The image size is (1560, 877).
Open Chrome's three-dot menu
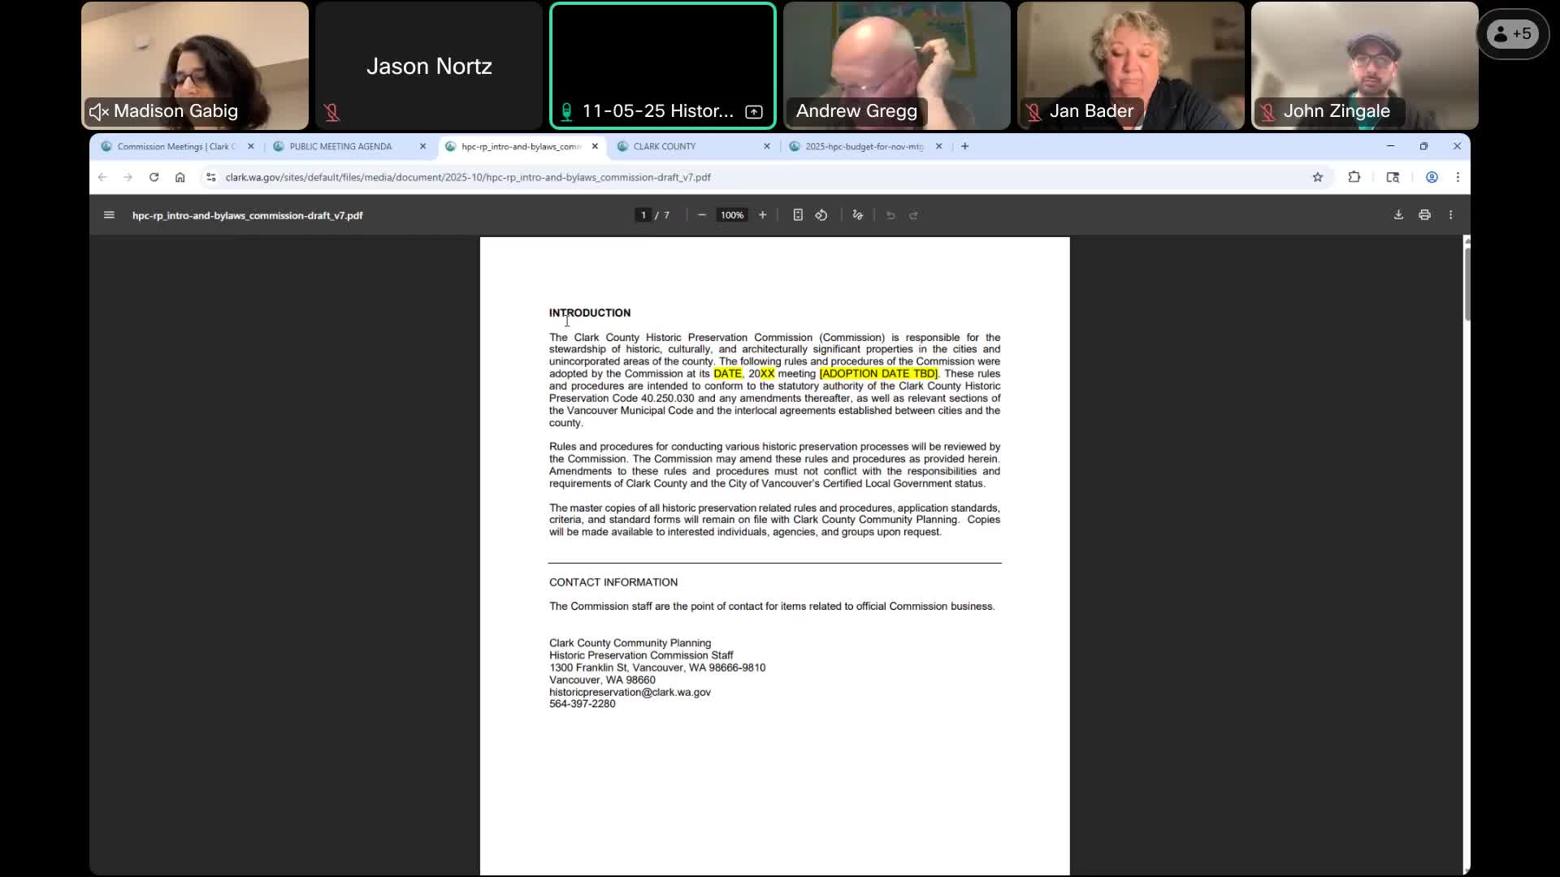(x=1458, y=177)
